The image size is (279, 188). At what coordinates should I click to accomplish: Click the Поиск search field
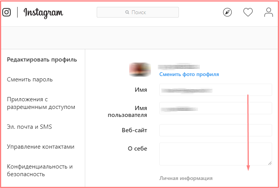pos(138,12)
